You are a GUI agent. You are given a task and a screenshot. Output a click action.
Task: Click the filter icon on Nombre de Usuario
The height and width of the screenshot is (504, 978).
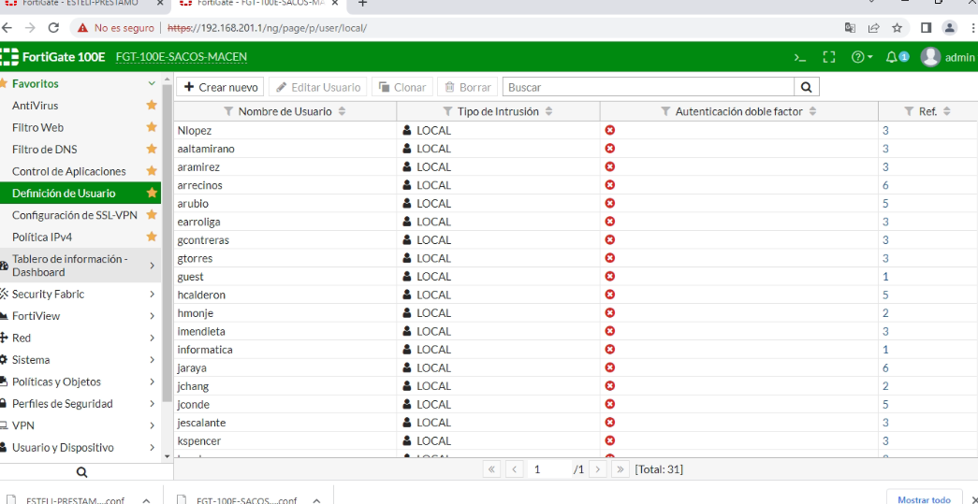point(228,112)
